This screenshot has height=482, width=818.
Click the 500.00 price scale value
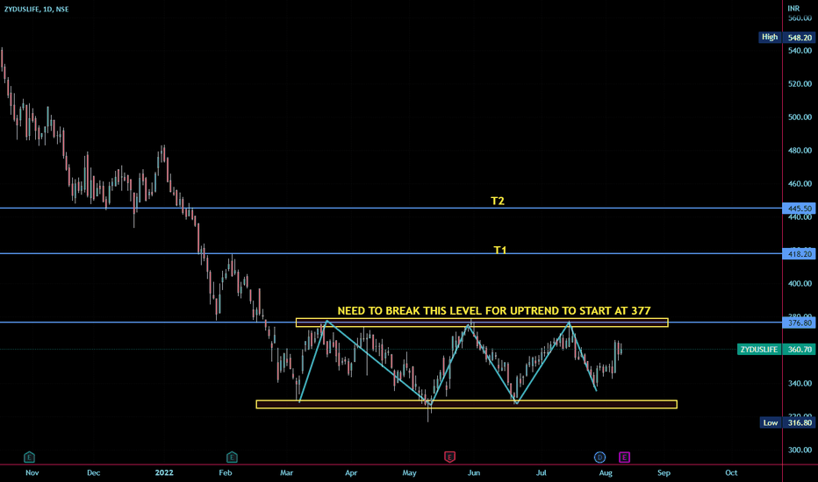coord(800,117)
